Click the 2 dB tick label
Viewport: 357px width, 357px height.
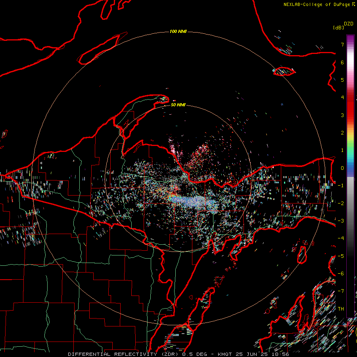point(342,133)
